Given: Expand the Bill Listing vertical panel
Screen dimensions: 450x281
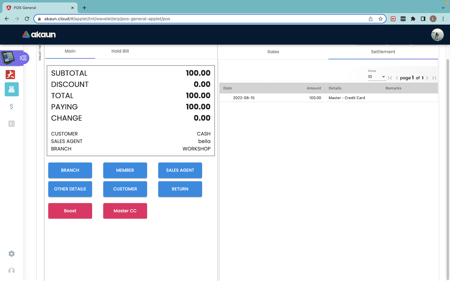Looking at the screenshot, I should [40, 53].
